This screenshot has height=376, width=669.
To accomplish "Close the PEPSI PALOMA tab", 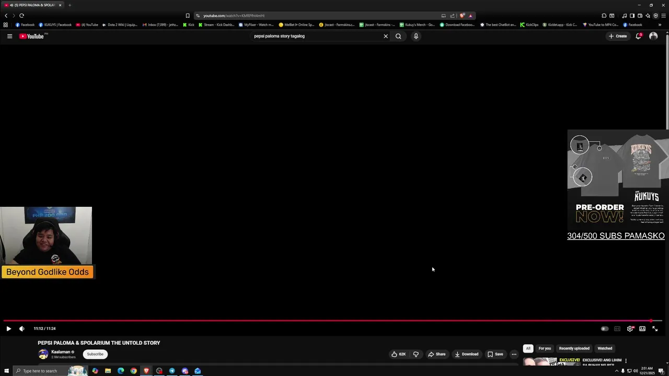I will (60, 5).
